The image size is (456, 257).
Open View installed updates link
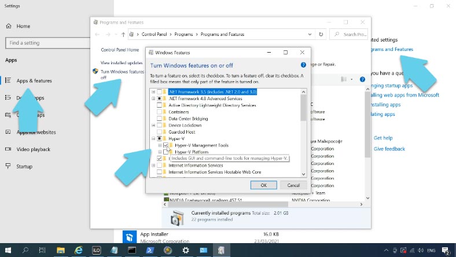point(122,63)
